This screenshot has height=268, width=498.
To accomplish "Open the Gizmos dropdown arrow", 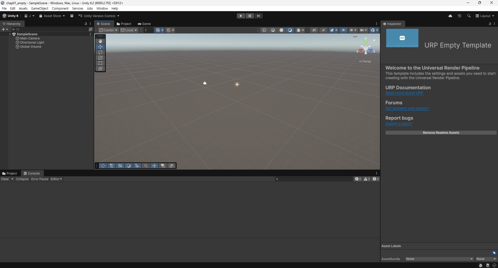I will coord(377,30).
